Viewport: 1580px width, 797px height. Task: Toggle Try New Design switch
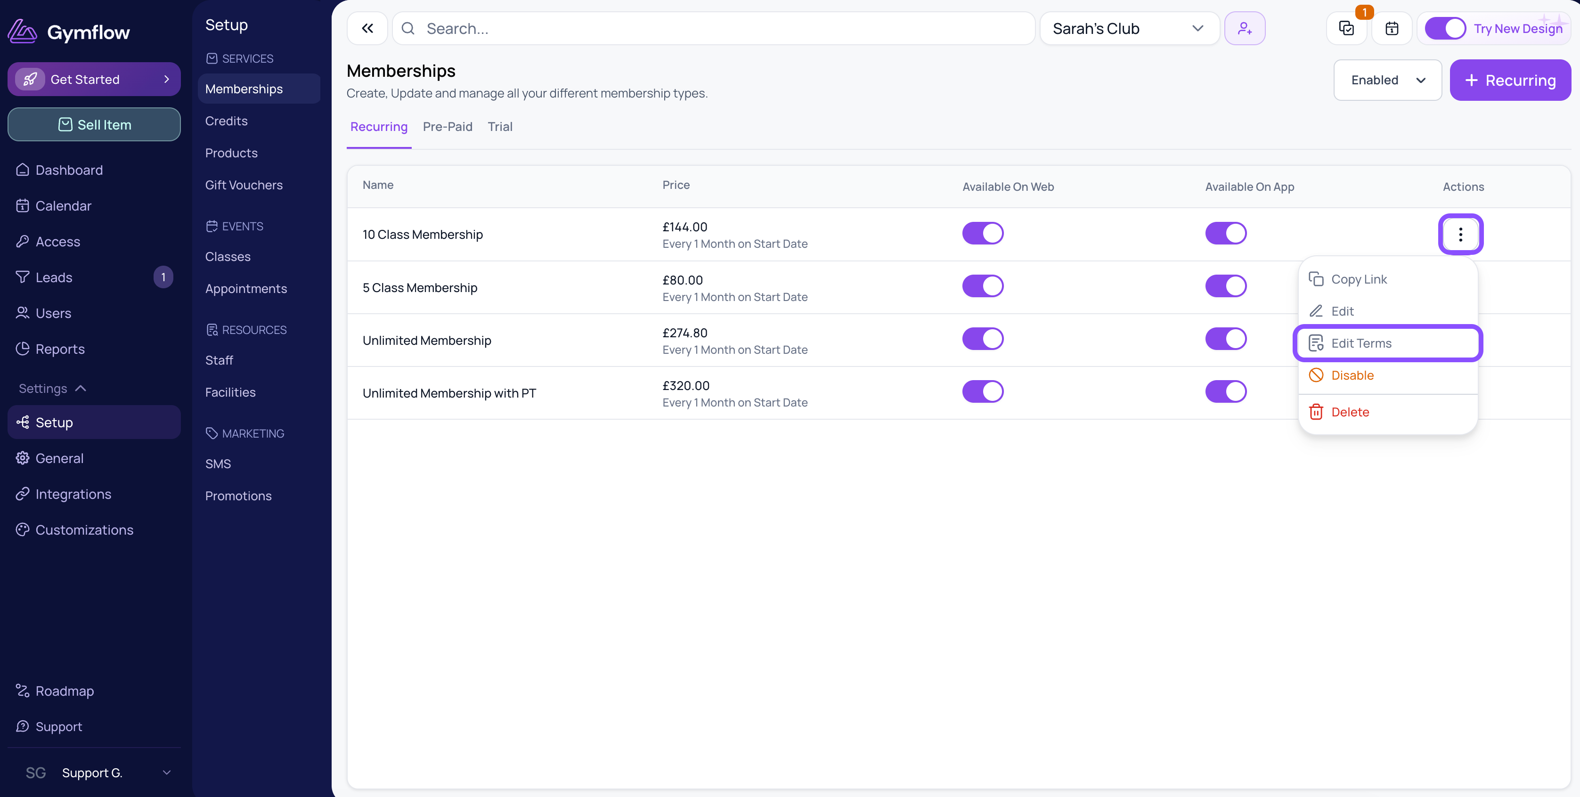(x=1445, y=28)
